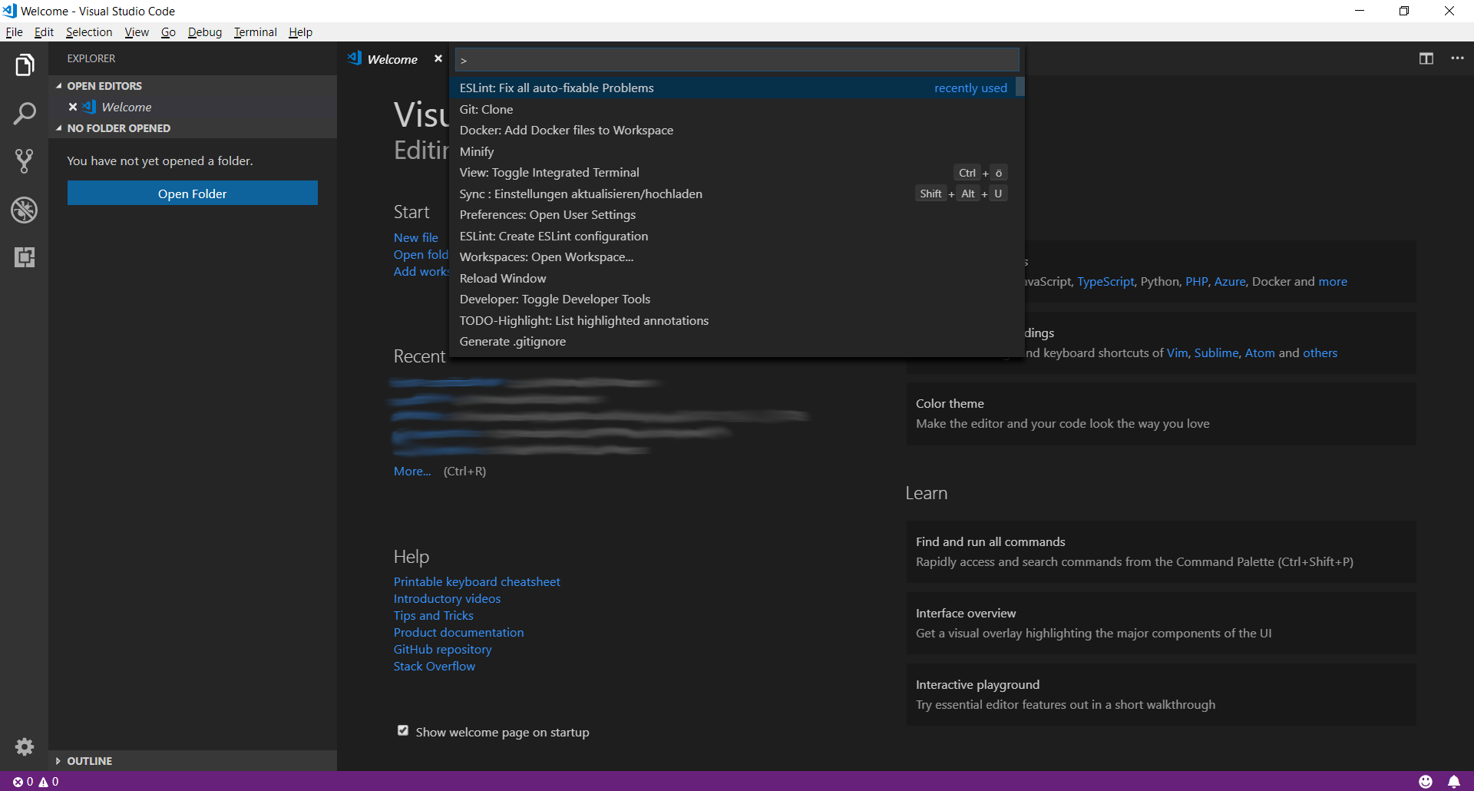1474x791 pixels.
Task: Click the VS Code logo in title bar
Action: (x=9, y=11)
